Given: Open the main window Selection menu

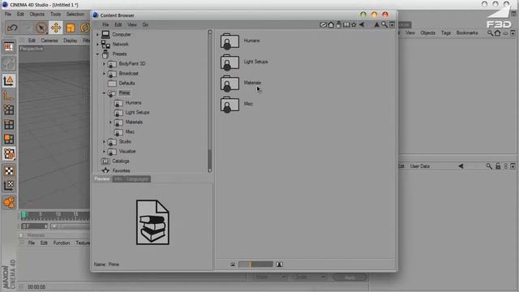Looking at the screenshot, I should [x=75, y=15].
